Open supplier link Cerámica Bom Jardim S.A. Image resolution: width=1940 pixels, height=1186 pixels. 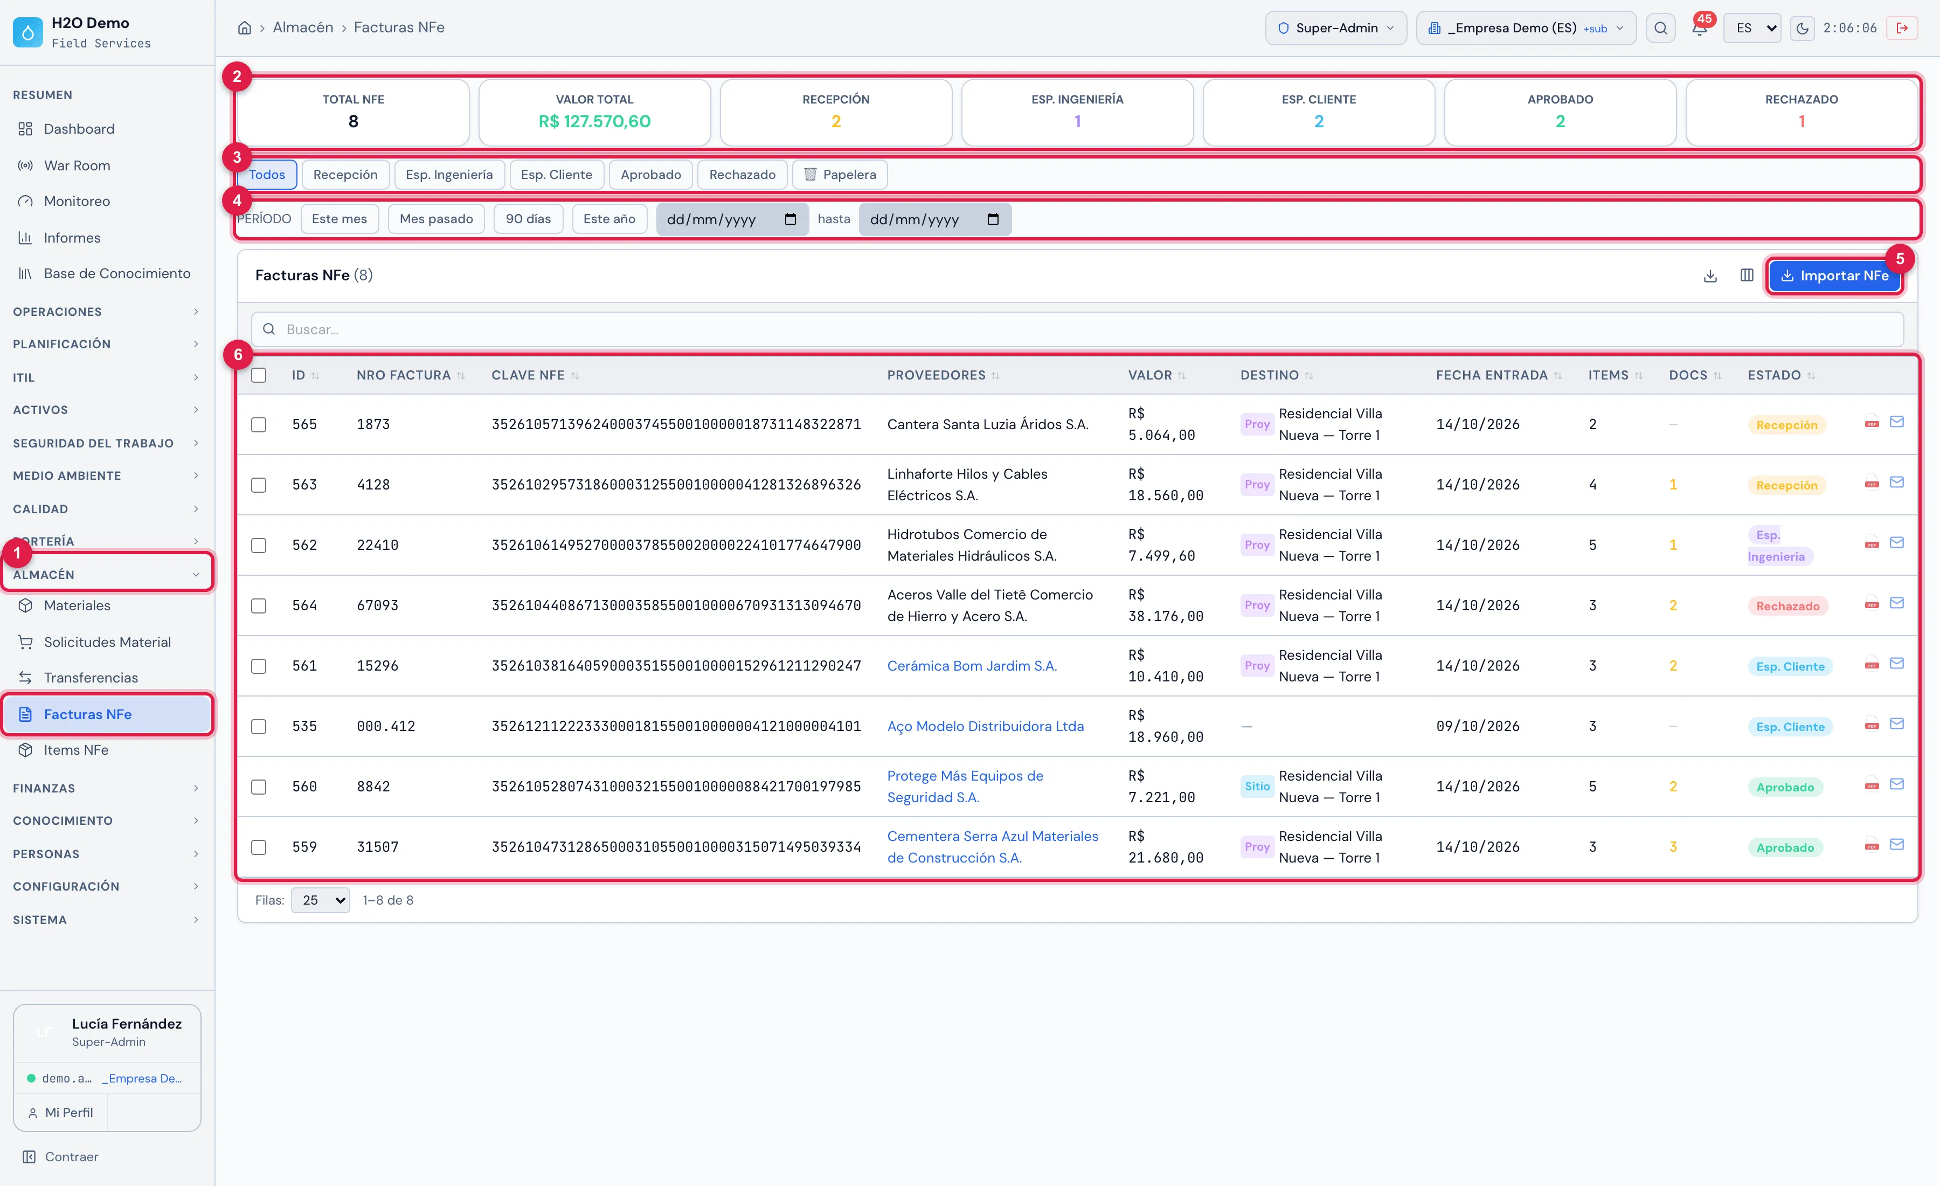tap(972, 666)
